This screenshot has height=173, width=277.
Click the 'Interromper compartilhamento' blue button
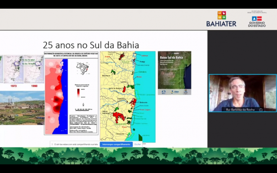coord(116,144)
